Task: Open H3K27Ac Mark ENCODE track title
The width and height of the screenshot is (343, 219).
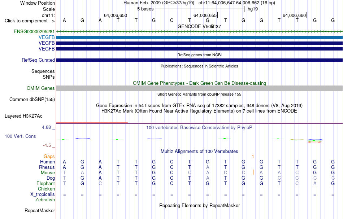Action: [x=199, y=111]
